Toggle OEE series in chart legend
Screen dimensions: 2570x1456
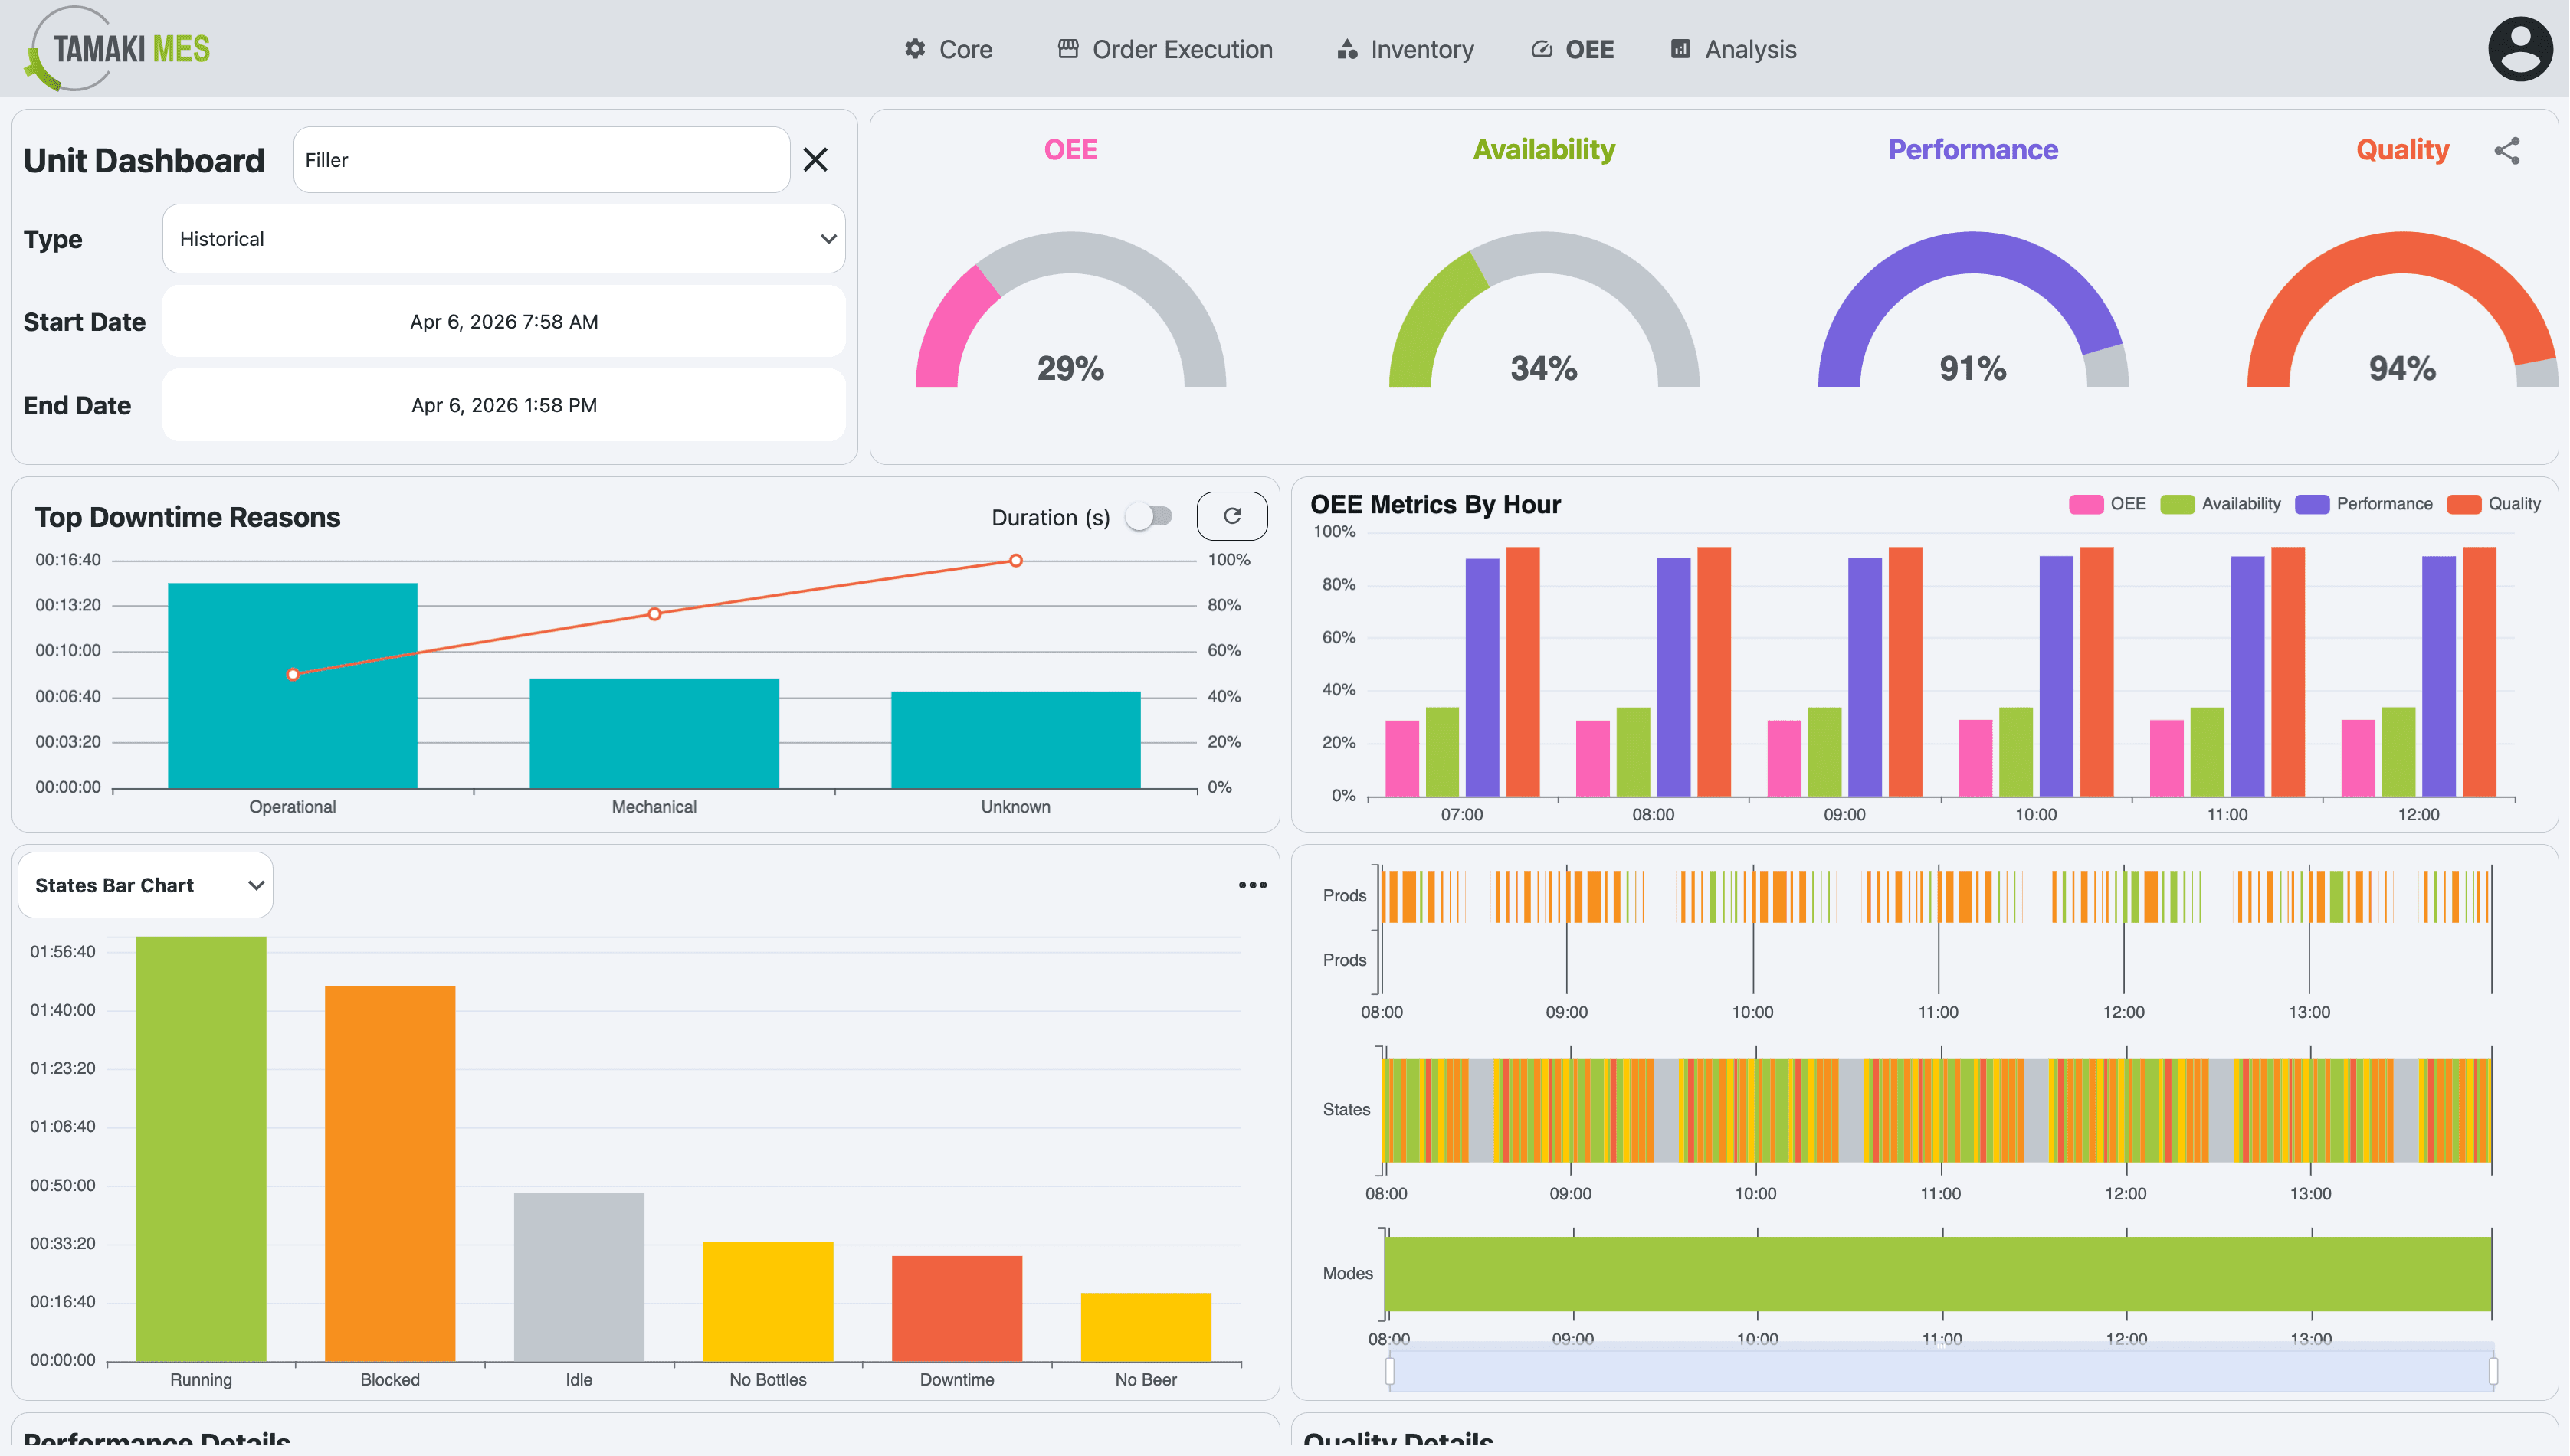[x=2107, y=504]
